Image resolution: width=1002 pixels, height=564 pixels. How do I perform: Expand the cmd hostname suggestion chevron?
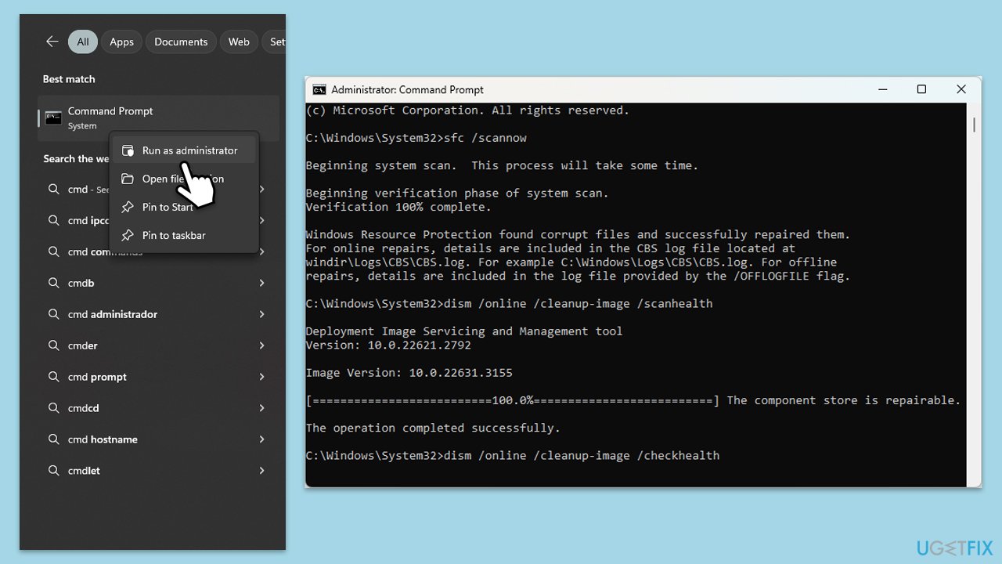tap(262, 439)
